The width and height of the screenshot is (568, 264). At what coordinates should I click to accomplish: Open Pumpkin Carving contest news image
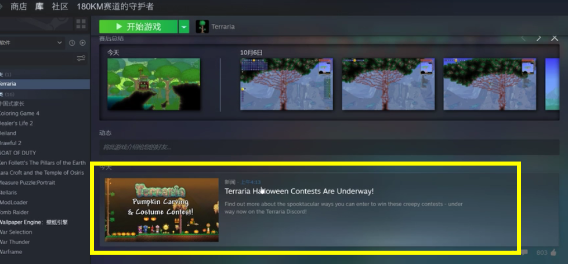click(162, 210)
